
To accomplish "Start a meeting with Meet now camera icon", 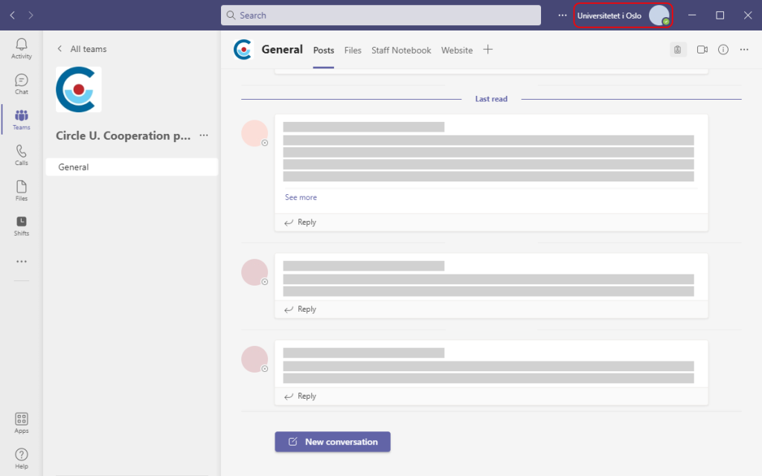I will (x=701, y=50).
